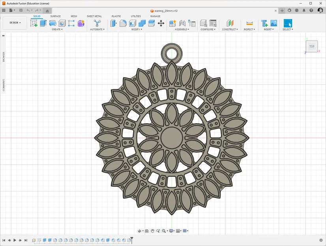Click the Top face of ViewCube
326x246 pixels.
click(312, 46)
